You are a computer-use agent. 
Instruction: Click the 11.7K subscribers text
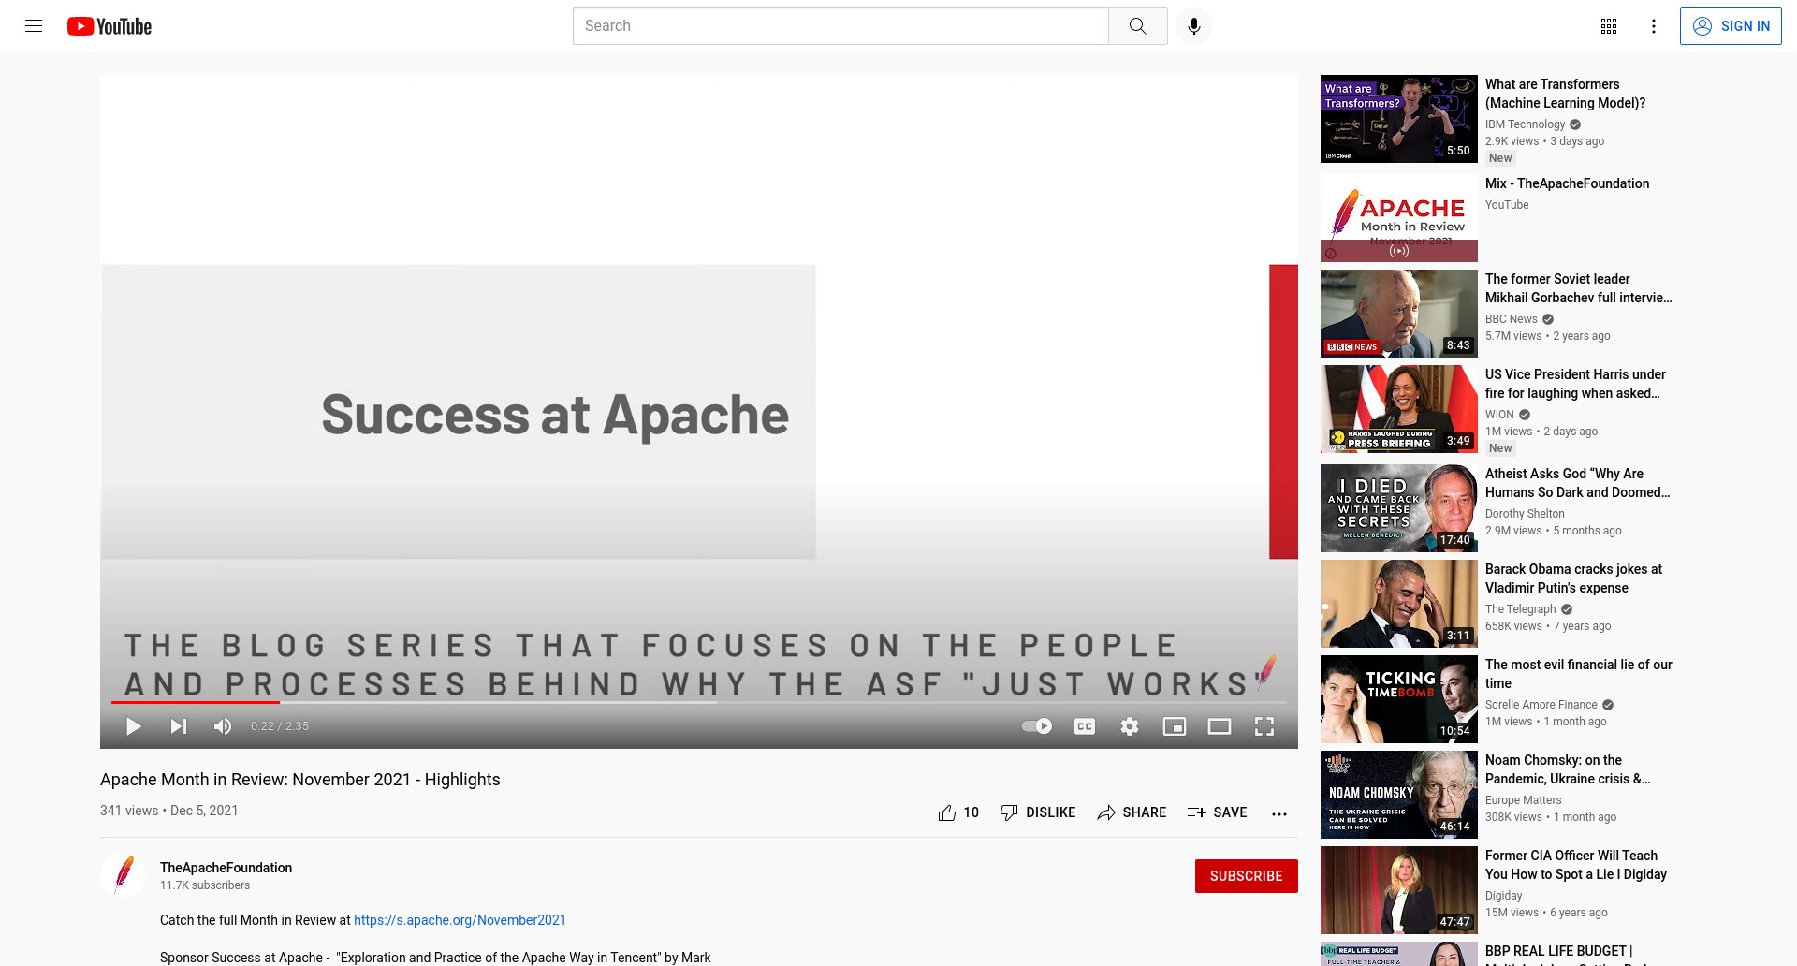[x=205, y=885]
